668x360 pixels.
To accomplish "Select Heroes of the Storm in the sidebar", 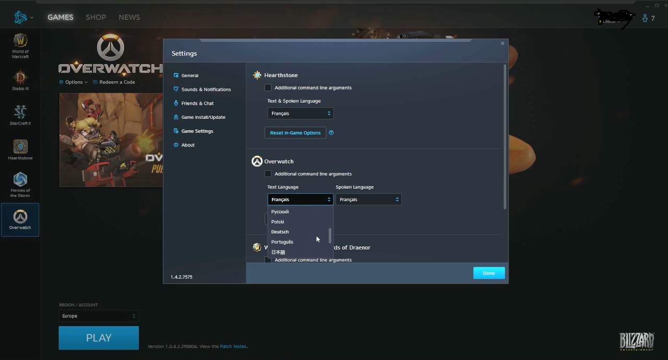I will coord(20,184).
